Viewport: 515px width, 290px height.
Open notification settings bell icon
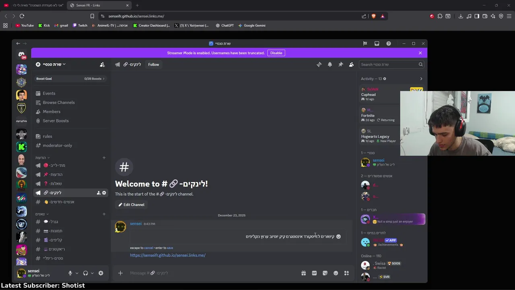coord(330,64)
